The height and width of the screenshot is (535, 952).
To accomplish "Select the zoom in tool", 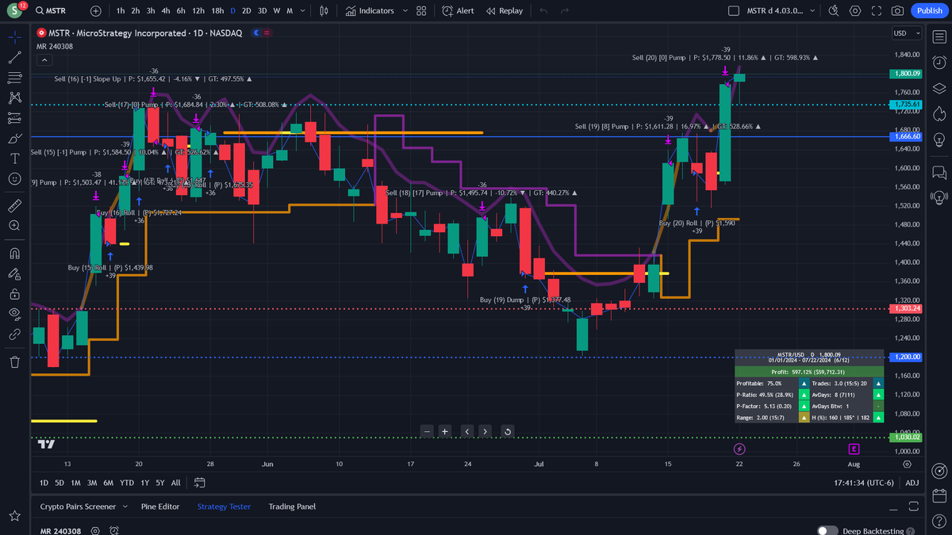I will 14,226.
